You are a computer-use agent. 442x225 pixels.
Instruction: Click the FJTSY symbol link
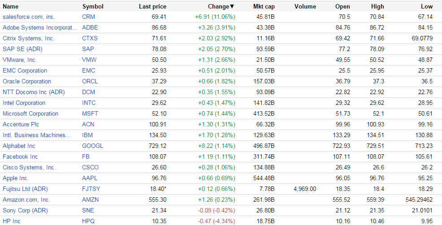[91, 189]
